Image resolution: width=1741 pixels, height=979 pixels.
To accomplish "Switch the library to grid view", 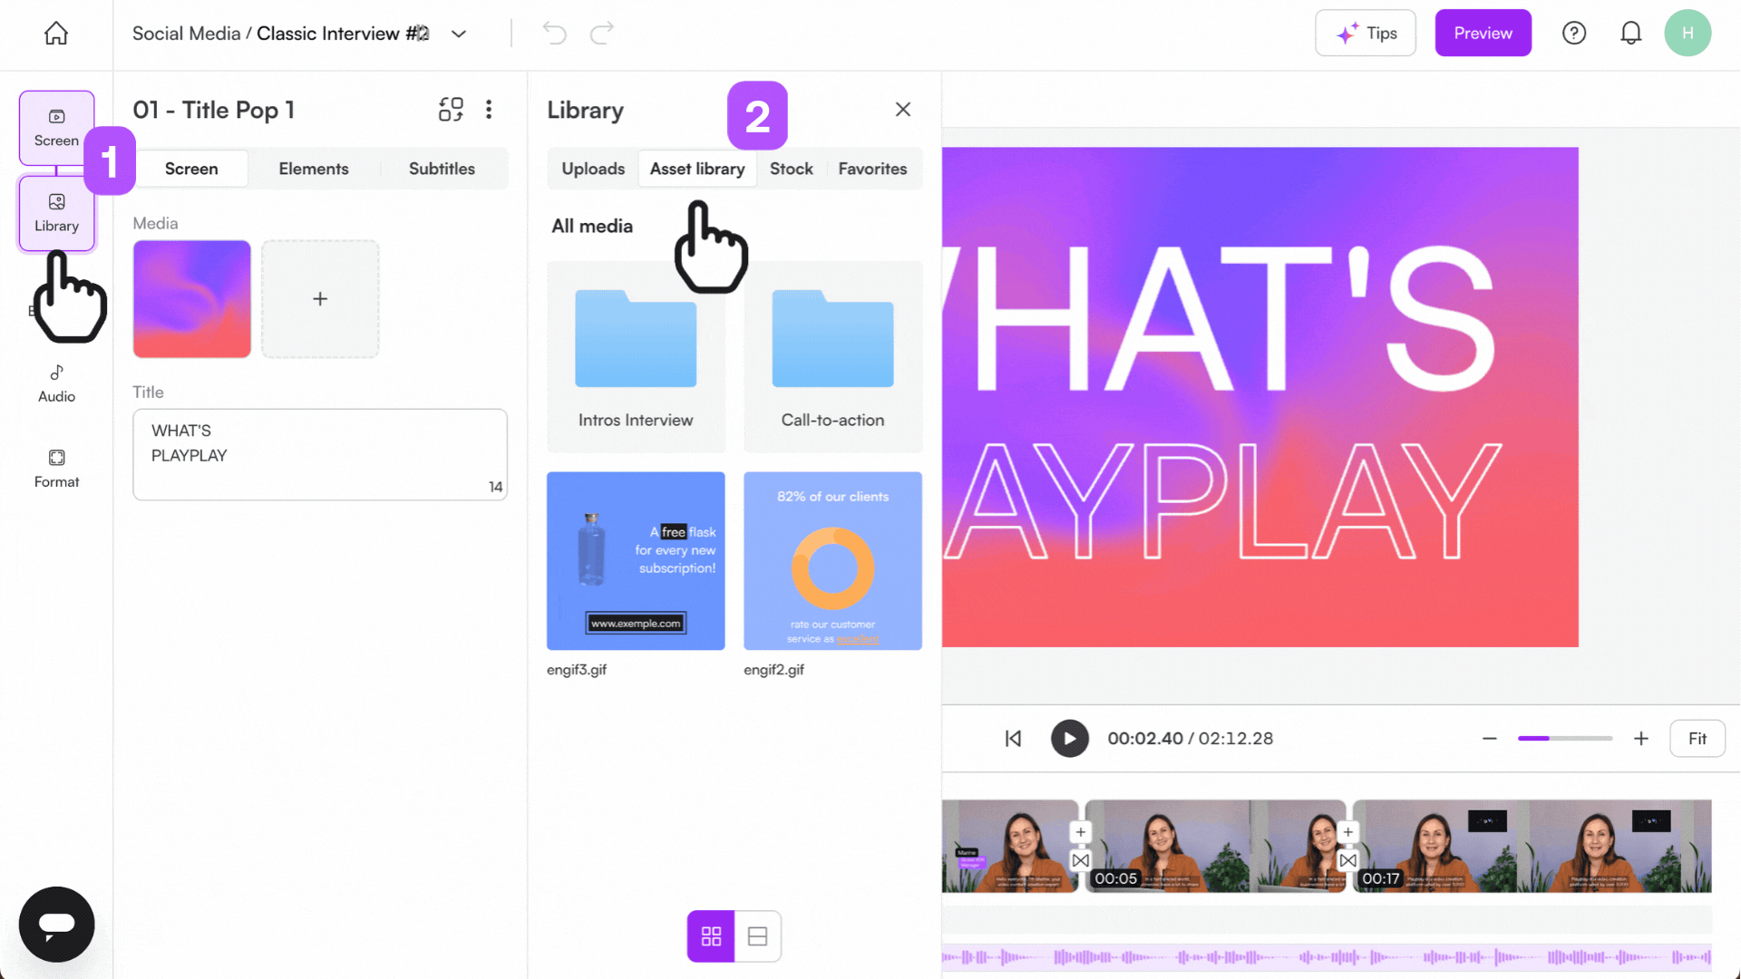I will click(711, 935).
